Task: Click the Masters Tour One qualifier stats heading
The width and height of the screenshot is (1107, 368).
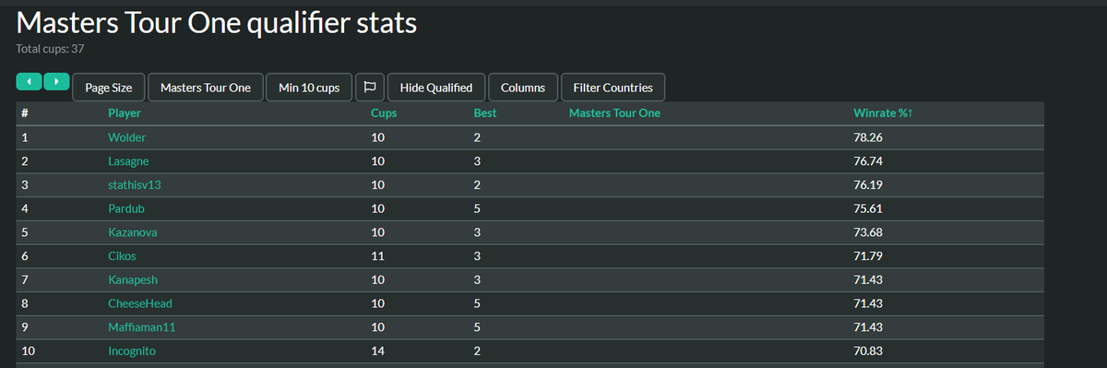Action: pos(217,22)
